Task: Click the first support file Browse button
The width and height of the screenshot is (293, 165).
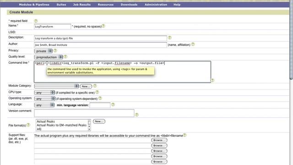Action: tap(159, 140)
